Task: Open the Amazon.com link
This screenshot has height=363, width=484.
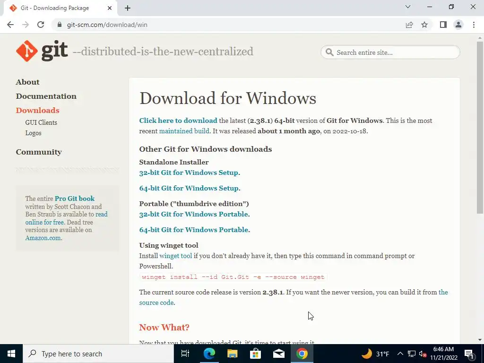Action: [43, 238]
